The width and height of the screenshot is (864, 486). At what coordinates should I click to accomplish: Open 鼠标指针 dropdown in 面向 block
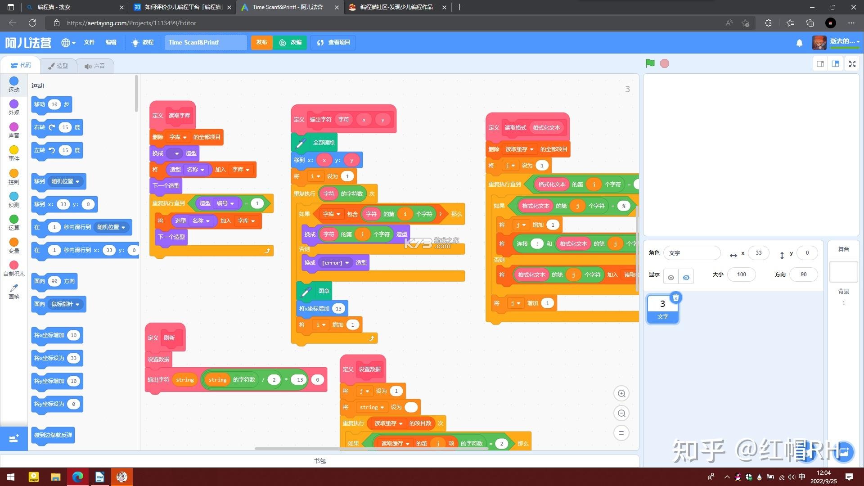click(x=65, y=304)
